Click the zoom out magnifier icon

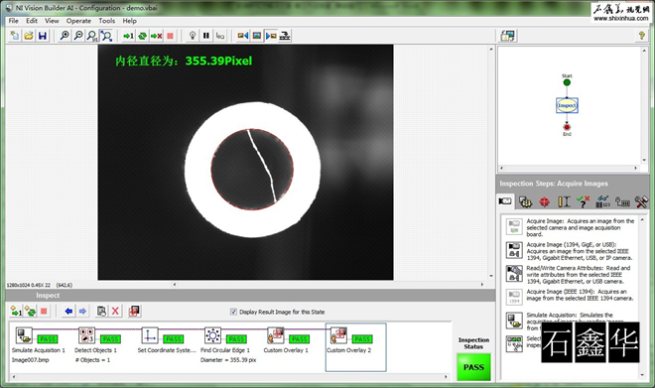(78, 36)
